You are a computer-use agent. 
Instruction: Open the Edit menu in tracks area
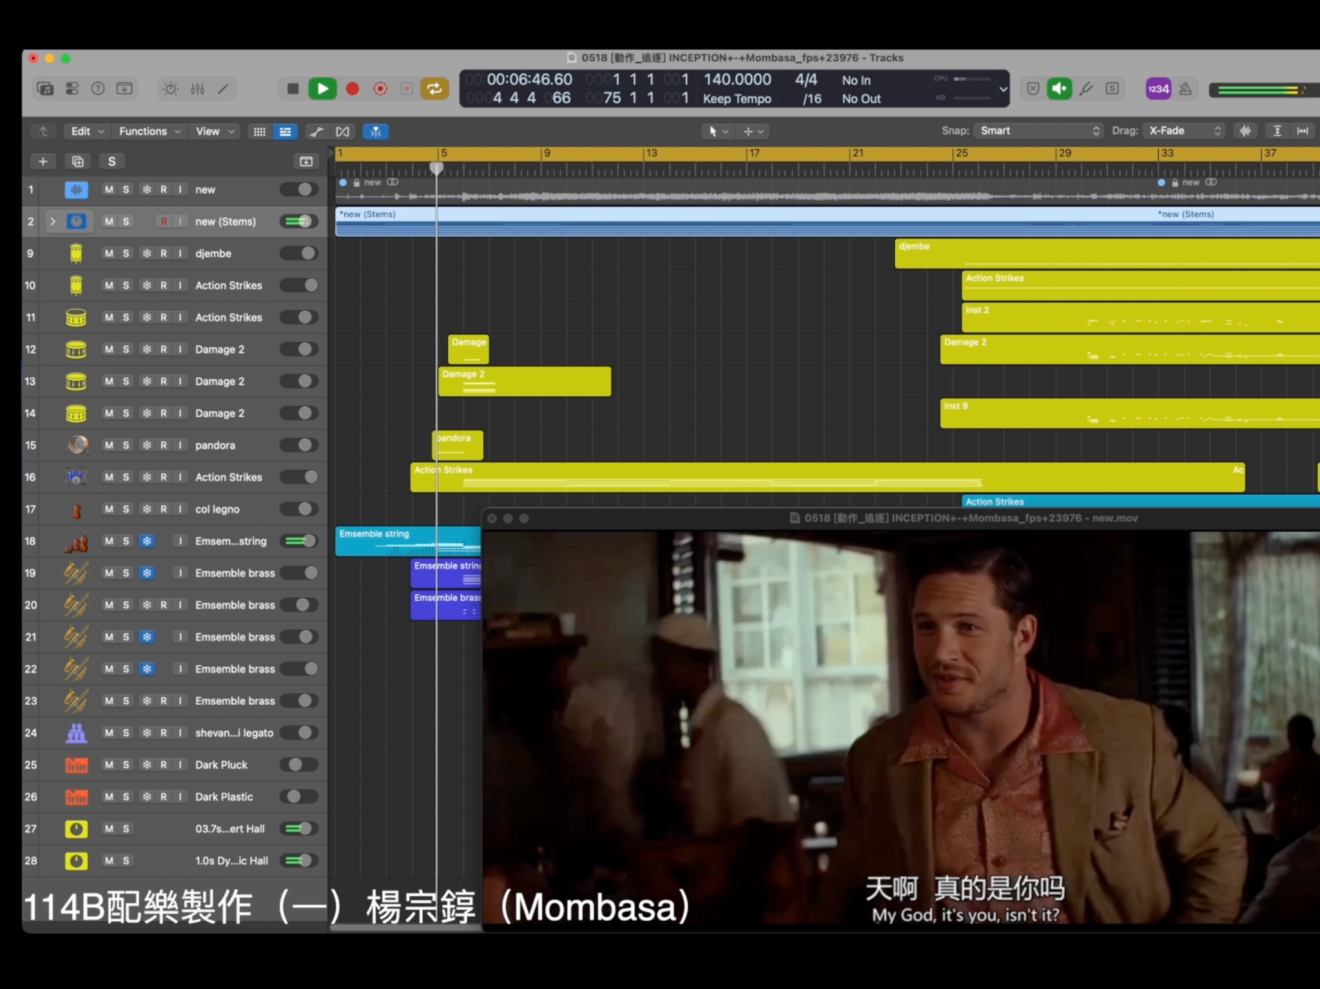[x=87, y=131]
